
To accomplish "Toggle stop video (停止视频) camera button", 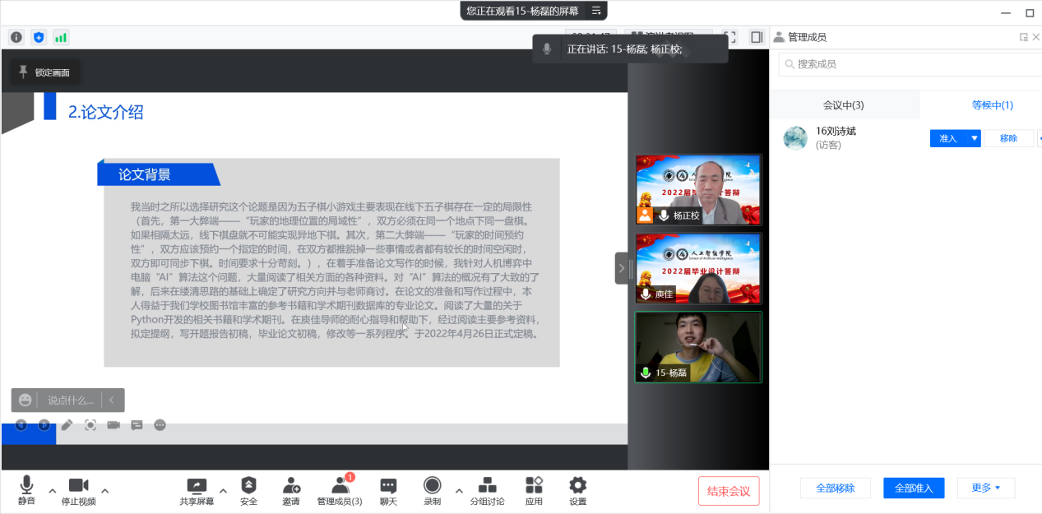I will 78,486.
